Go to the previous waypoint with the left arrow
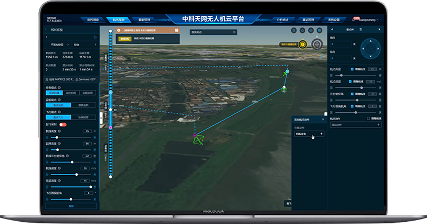 click(x=332, y=29)
